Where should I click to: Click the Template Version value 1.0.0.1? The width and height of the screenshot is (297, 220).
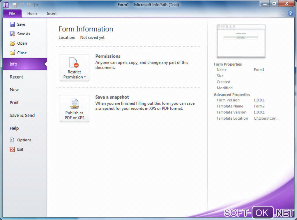pos(259,112)
